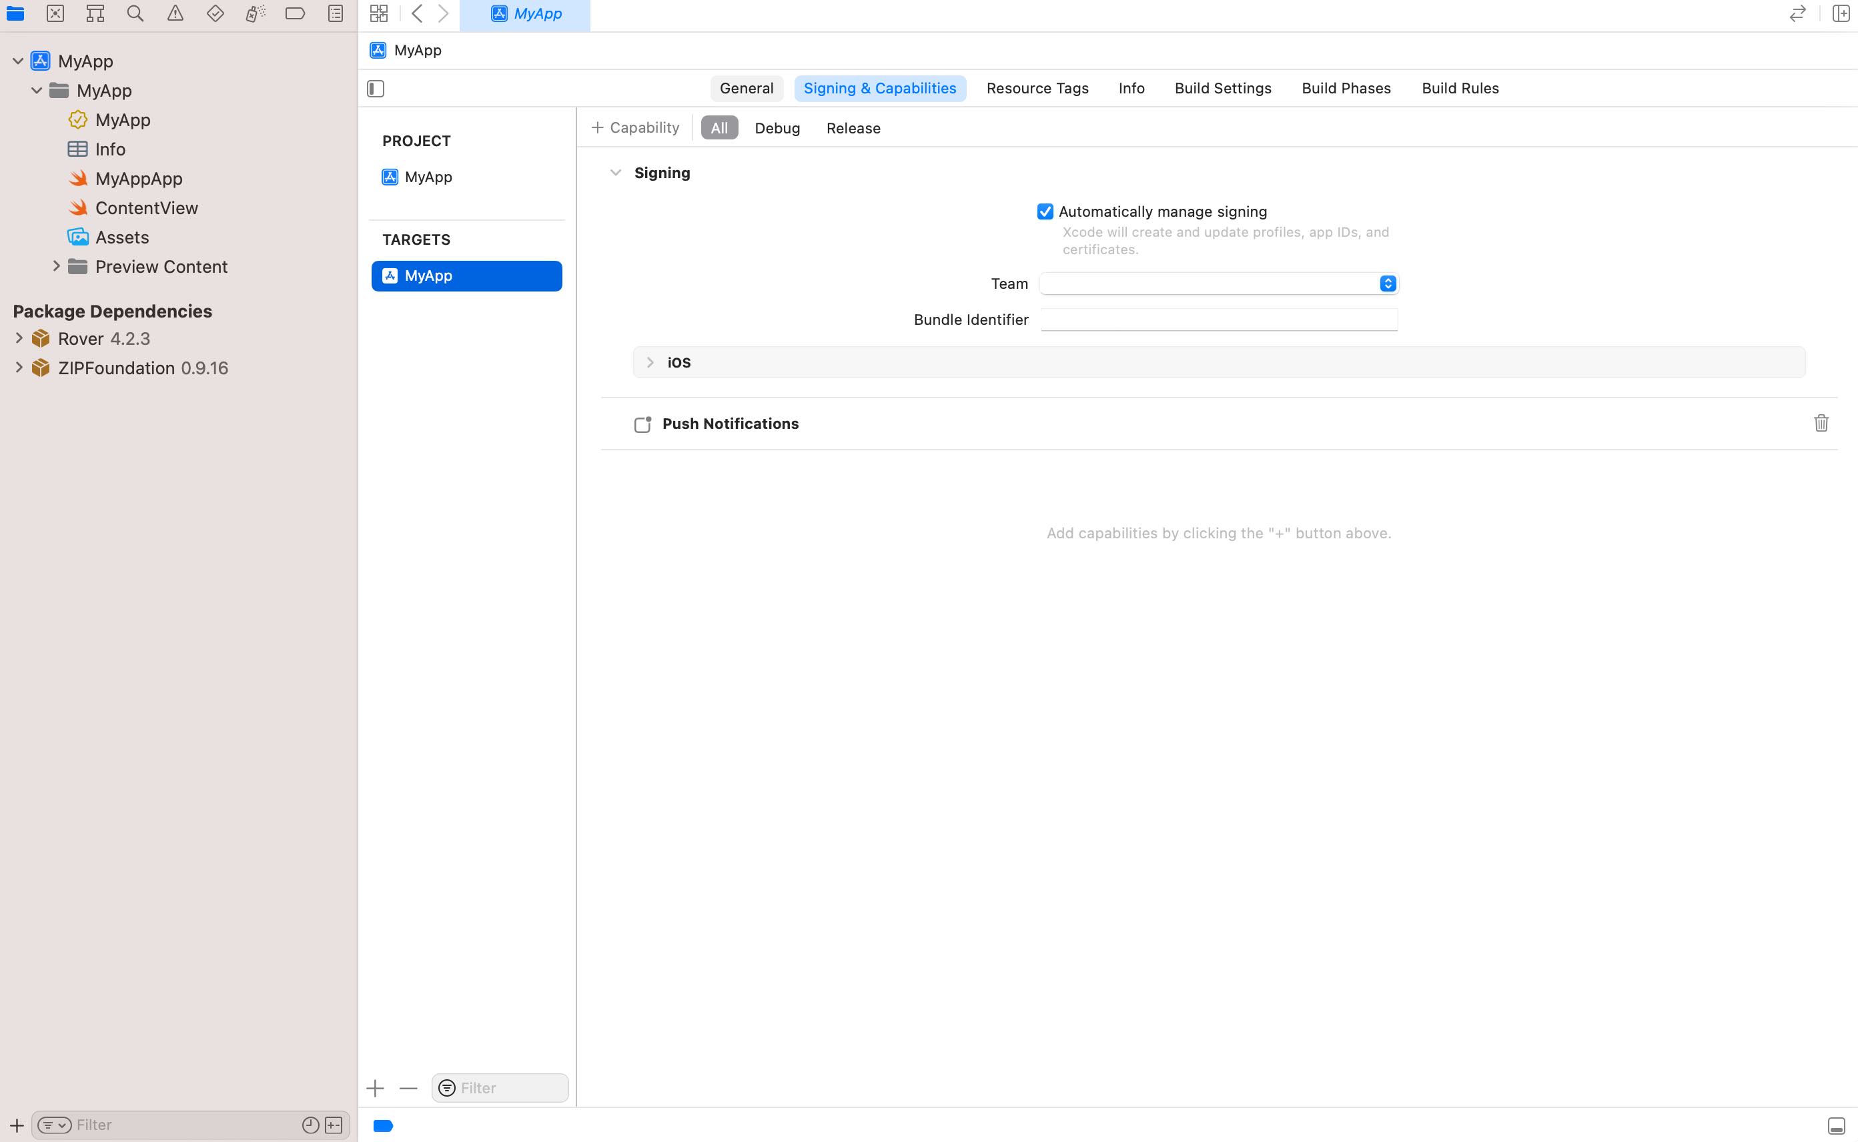Open the Build Rules tab

tap(1460, 88)
